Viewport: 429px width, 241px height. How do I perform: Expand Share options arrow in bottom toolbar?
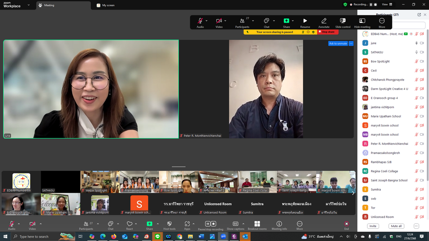(158, 224)
